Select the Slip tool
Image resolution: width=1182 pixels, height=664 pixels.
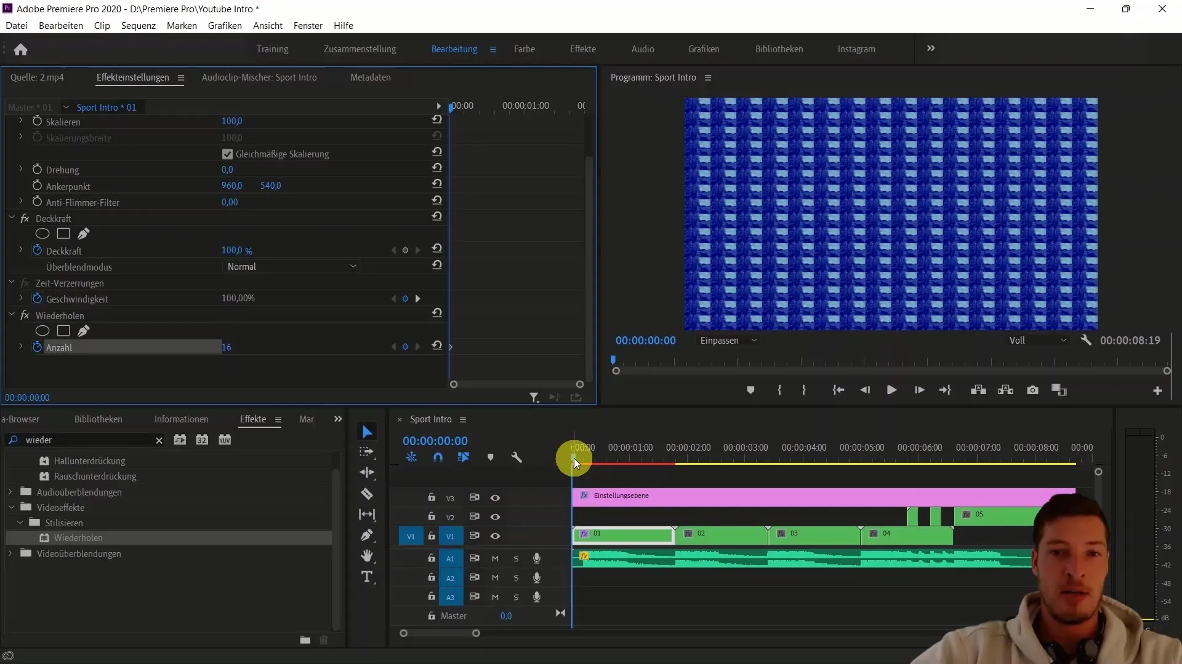367,515
